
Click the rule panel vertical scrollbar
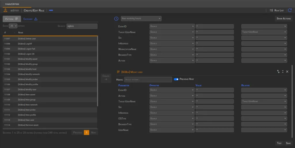(292, 102)
